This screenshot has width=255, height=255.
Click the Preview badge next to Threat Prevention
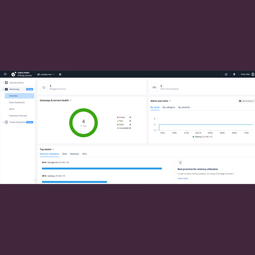coord(30,122)
